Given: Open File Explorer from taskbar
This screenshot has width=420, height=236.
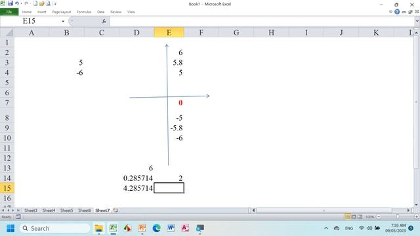Looking at the screenshot, I should tap(98, 228).
